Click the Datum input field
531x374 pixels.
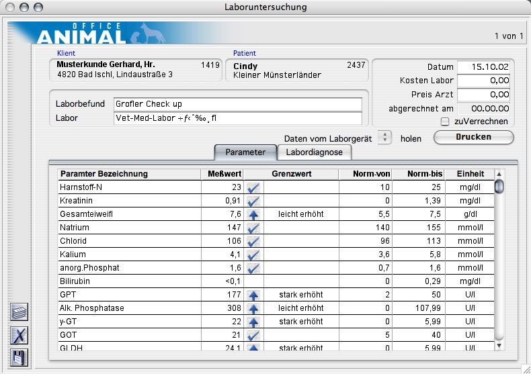point(483,67)
